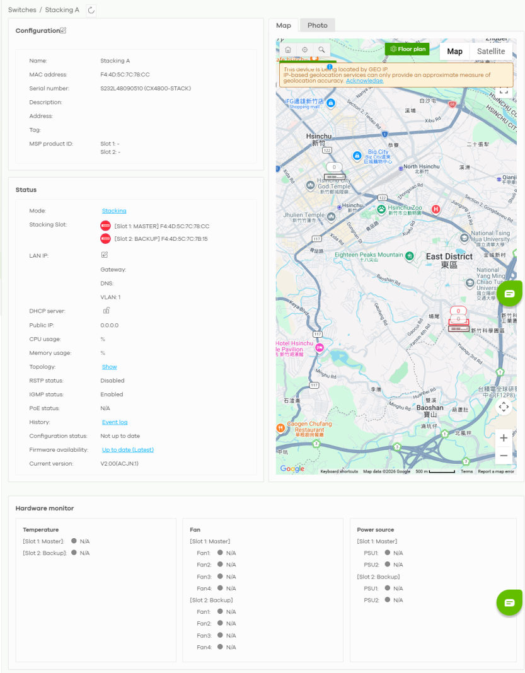The image size is (525, 673).
Task: Click the Julien Temple map pin
Action: click(331, 217)
